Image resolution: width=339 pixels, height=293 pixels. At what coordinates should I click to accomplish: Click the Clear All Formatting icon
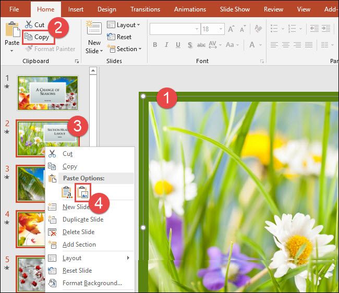(258, 29)
